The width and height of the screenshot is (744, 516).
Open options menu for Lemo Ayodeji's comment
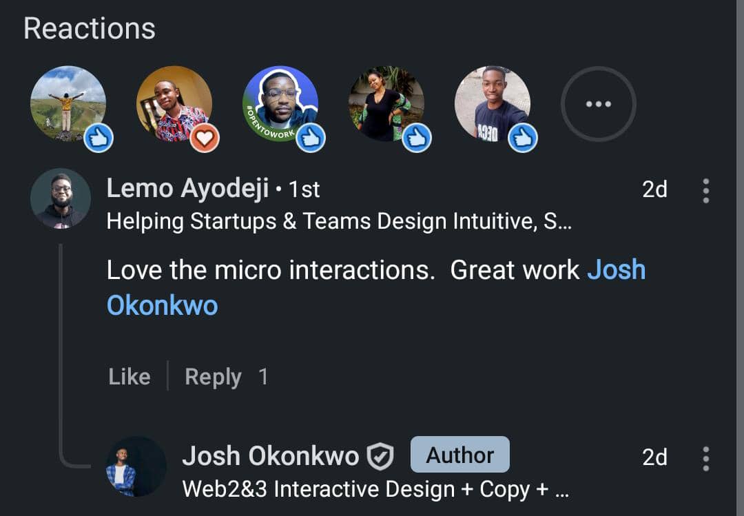click(x=706, y=191)
